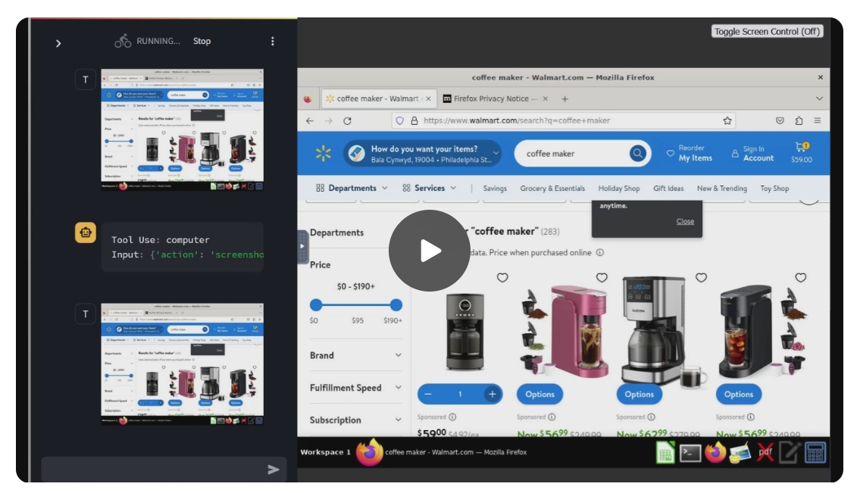
Task: Click the Close link on popup
Action: (x=685, y=222)
